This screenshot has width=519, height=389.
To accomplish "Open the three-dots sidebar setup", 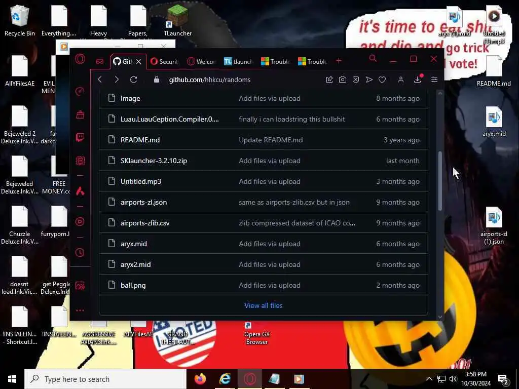I will coord(80,310).
